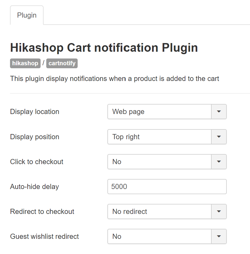The height and width of the screenshot is (254, 250).
Task: Focus the Auto-hide delay input field
Action: (167, 187)
